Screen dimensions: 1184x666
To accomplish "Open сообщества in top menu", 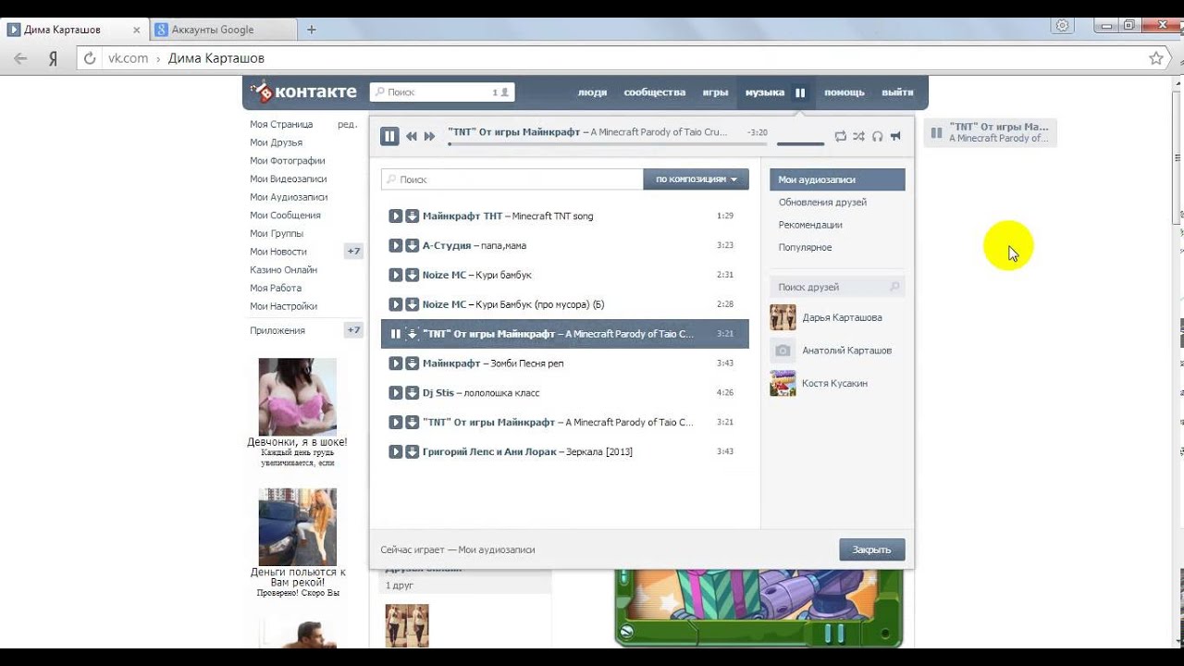I will (x=655, y=92).
